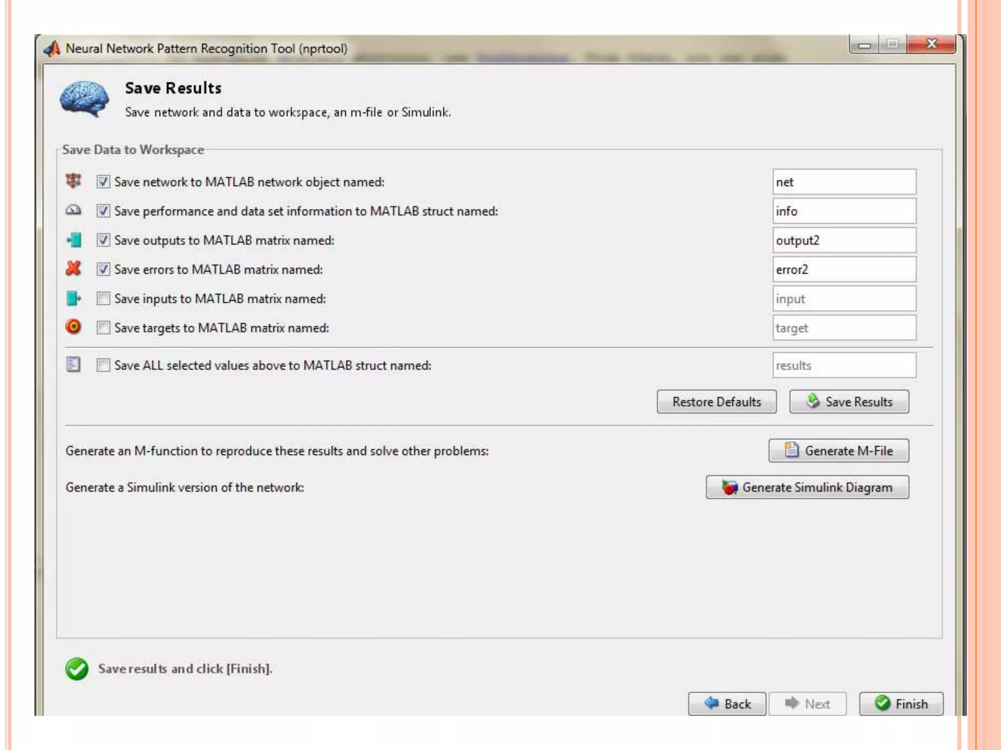Screen dimensions: 1001x750
Task: Go Back to the previous wizard page
Action: 727,704
